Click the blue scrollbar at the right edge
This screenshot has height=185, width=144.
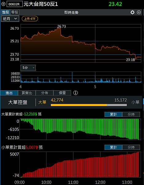[143, 101]
